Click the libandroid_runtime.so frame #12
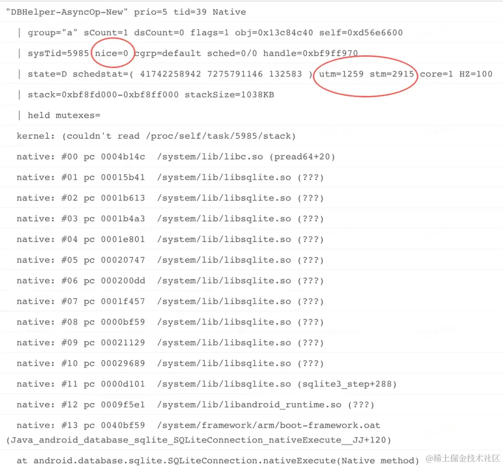Screen dimensions: 503x466 click(x=195, y=405)
